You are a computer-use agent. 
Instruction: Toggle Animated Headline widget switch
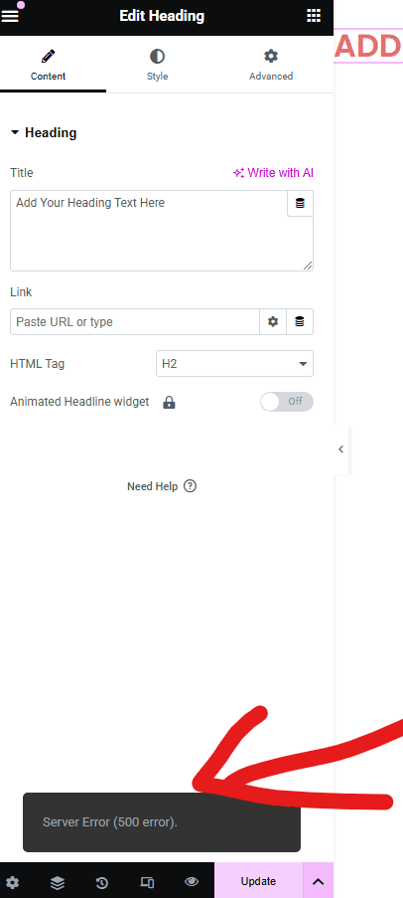point(287,402)
